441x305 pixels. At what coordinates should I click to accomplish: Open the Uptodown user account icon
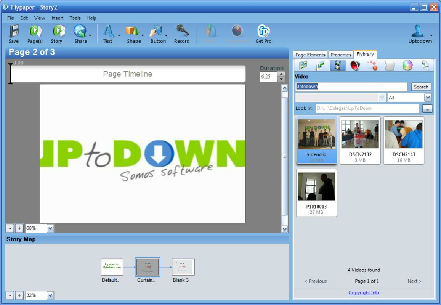[x=418, y=31]
